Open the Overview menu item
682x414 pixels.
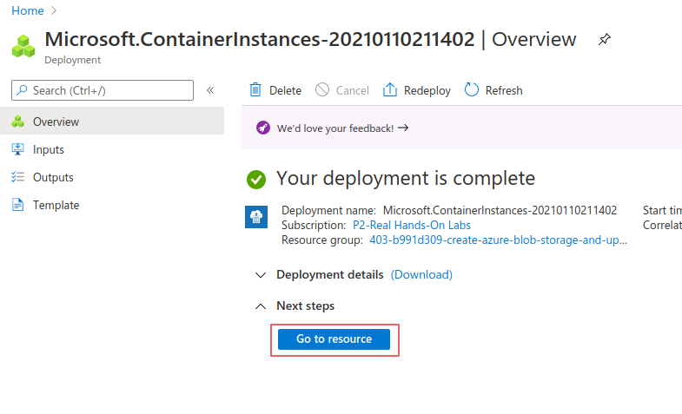[112, 122]
